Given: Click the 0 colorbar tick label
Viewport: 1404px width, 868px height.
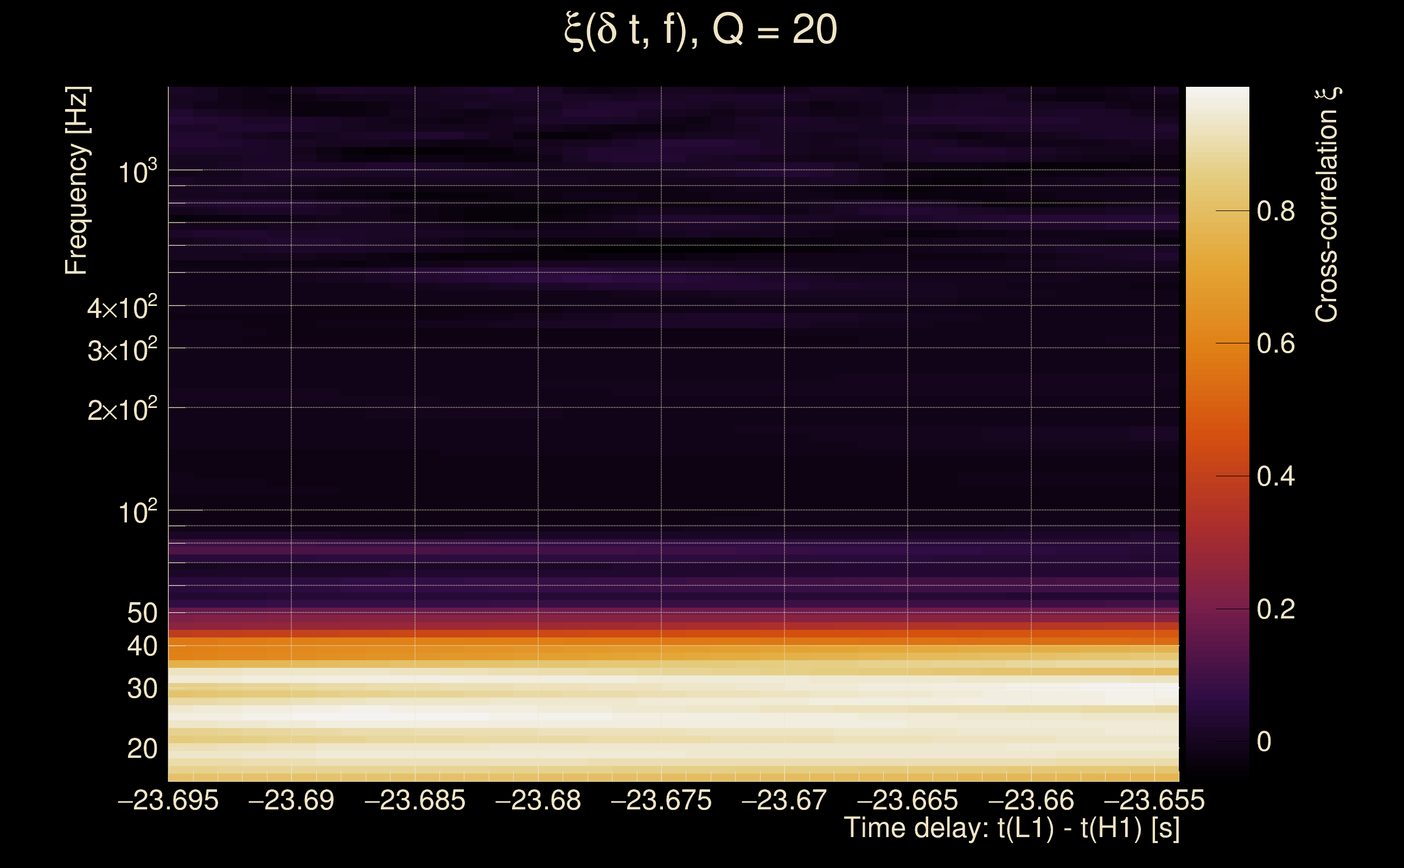Looking at the screenshot, I should point(1264,742).
